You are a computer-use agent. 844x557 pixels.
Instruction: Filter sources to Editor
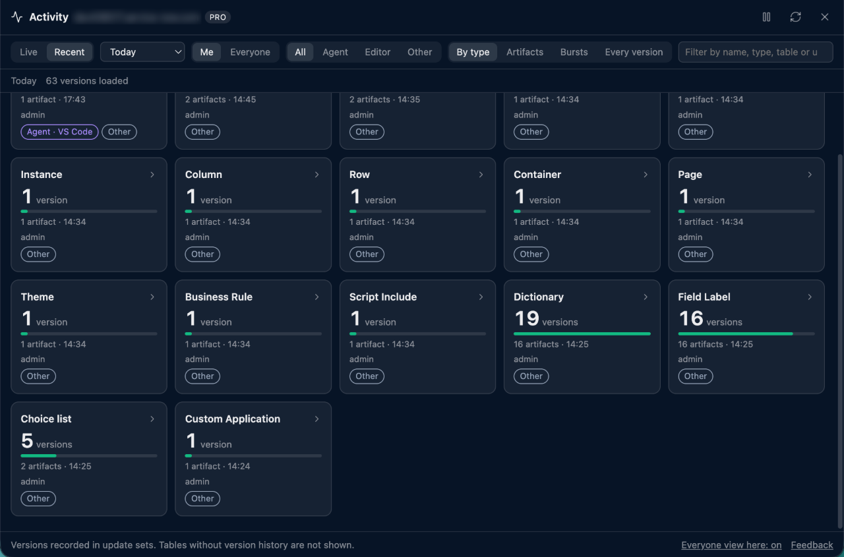point(378,52)
